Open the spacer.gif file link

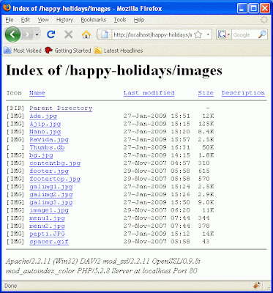click(49, 242)
